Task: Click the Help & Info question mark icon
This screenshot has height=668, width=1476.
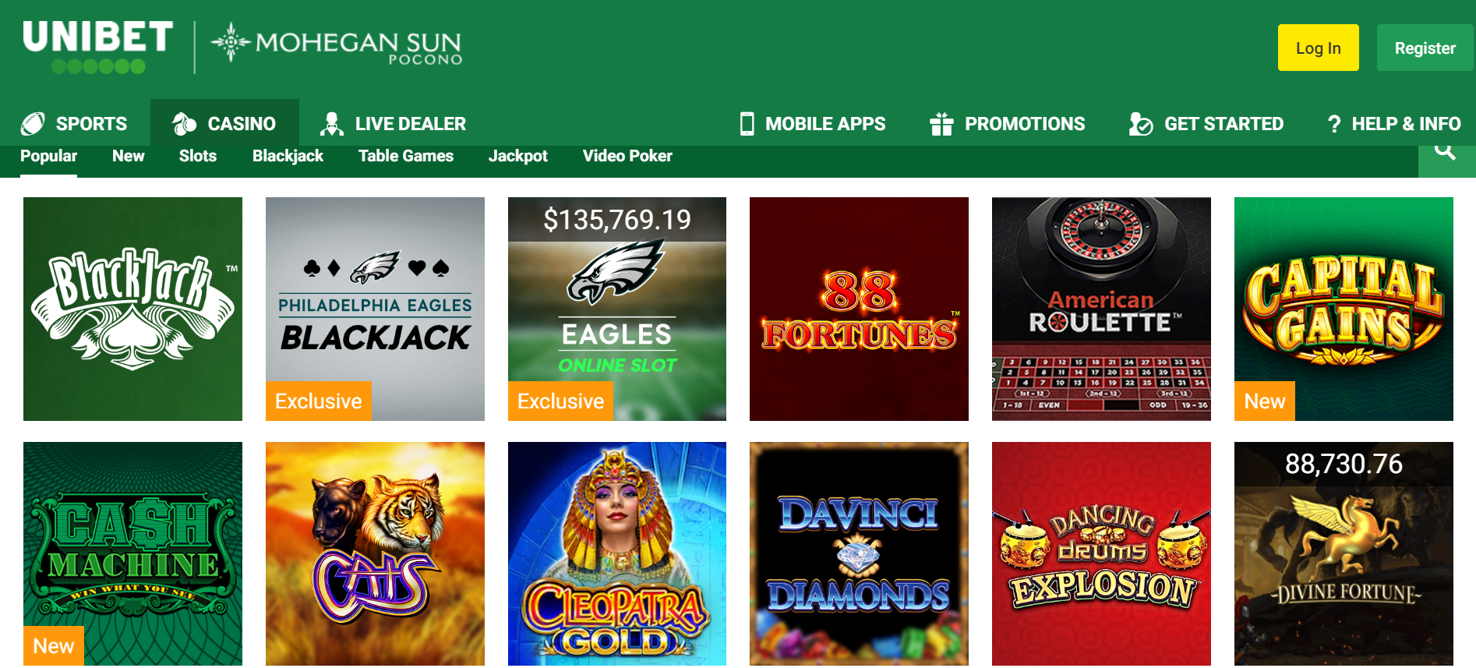Action: point(1334,124)
